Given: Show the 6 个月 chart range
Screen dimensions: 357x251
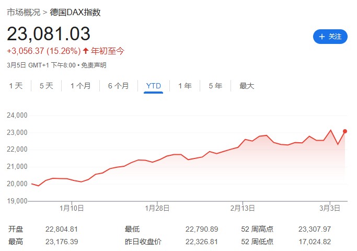Looking at the screenshot, I should click(x=118, y=86).
